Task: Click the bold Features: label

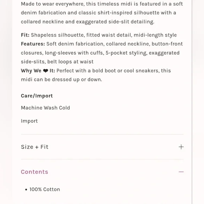Action: (33, 44)
